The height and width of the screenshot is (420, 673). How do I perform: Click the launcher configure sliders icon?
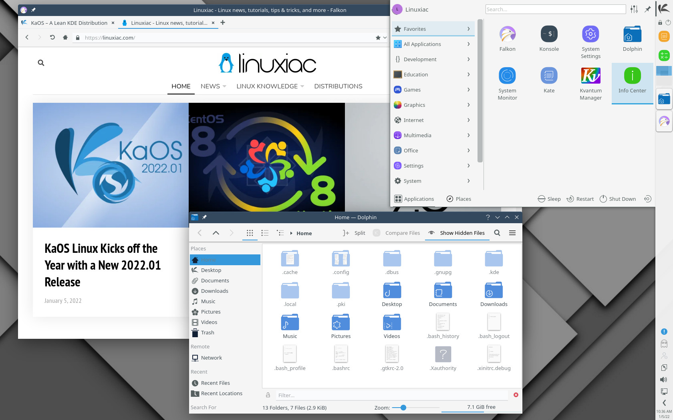coord(634,9)
